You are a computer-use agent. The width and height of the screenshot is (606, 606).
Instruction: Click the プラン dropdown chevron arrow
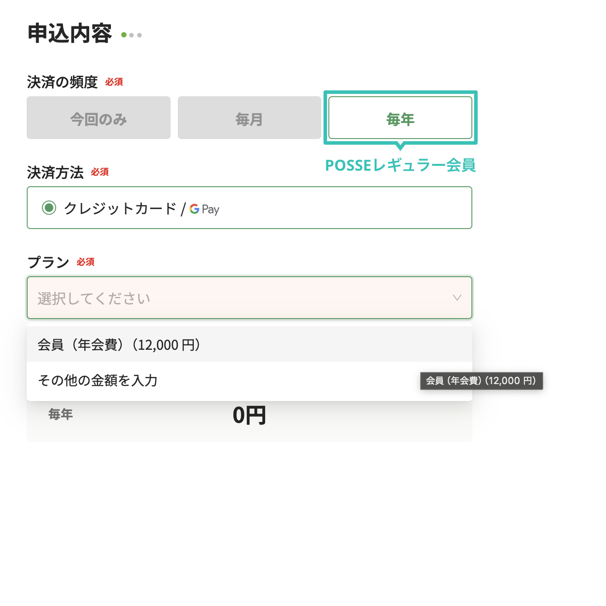click(x=457, y=298)
